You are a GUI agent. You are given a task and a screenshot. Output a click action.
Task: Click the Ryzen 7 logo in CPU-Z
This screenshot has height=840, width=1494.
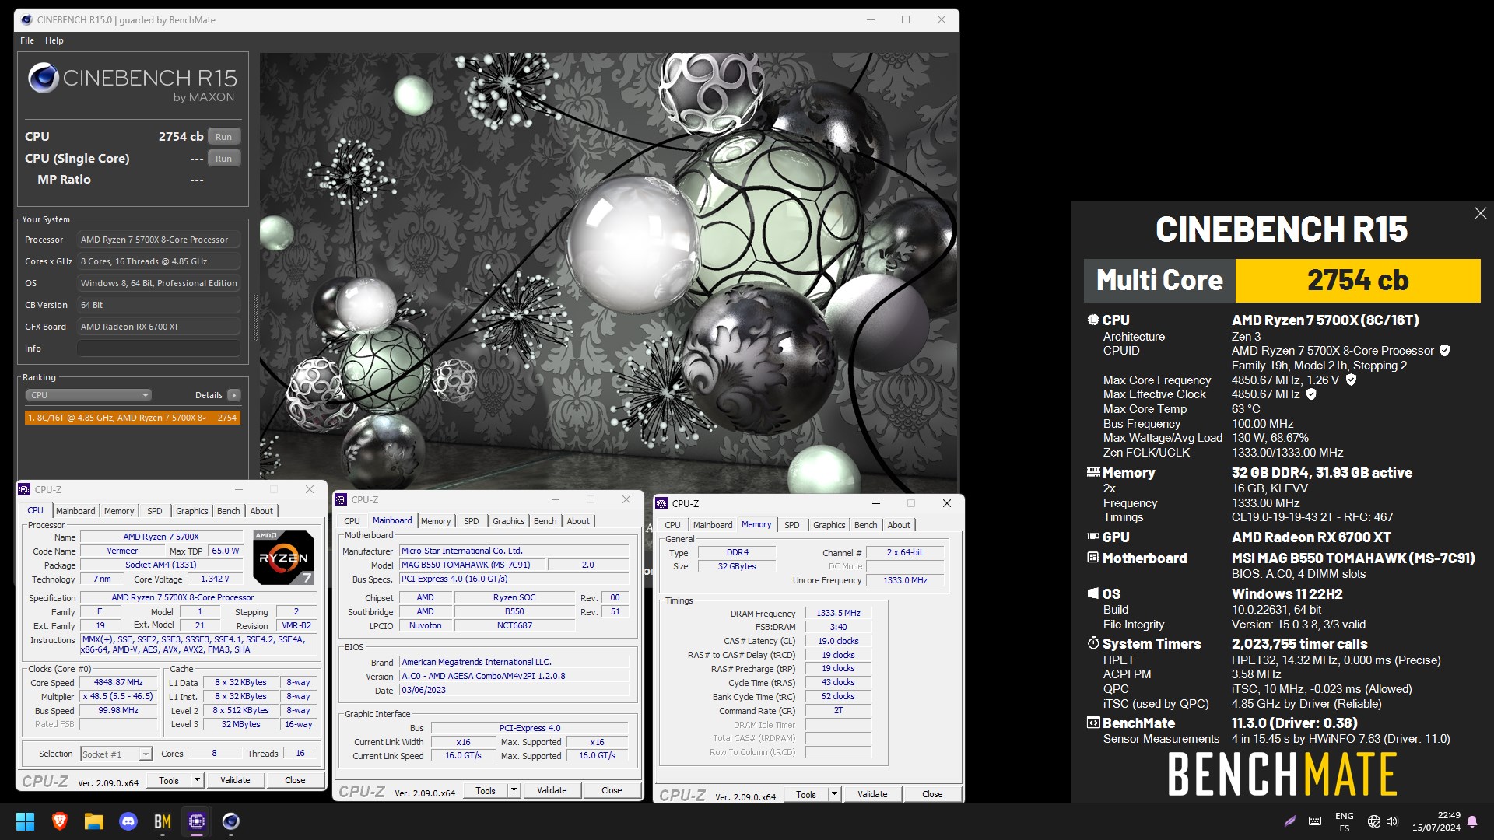tap(284, 557)
